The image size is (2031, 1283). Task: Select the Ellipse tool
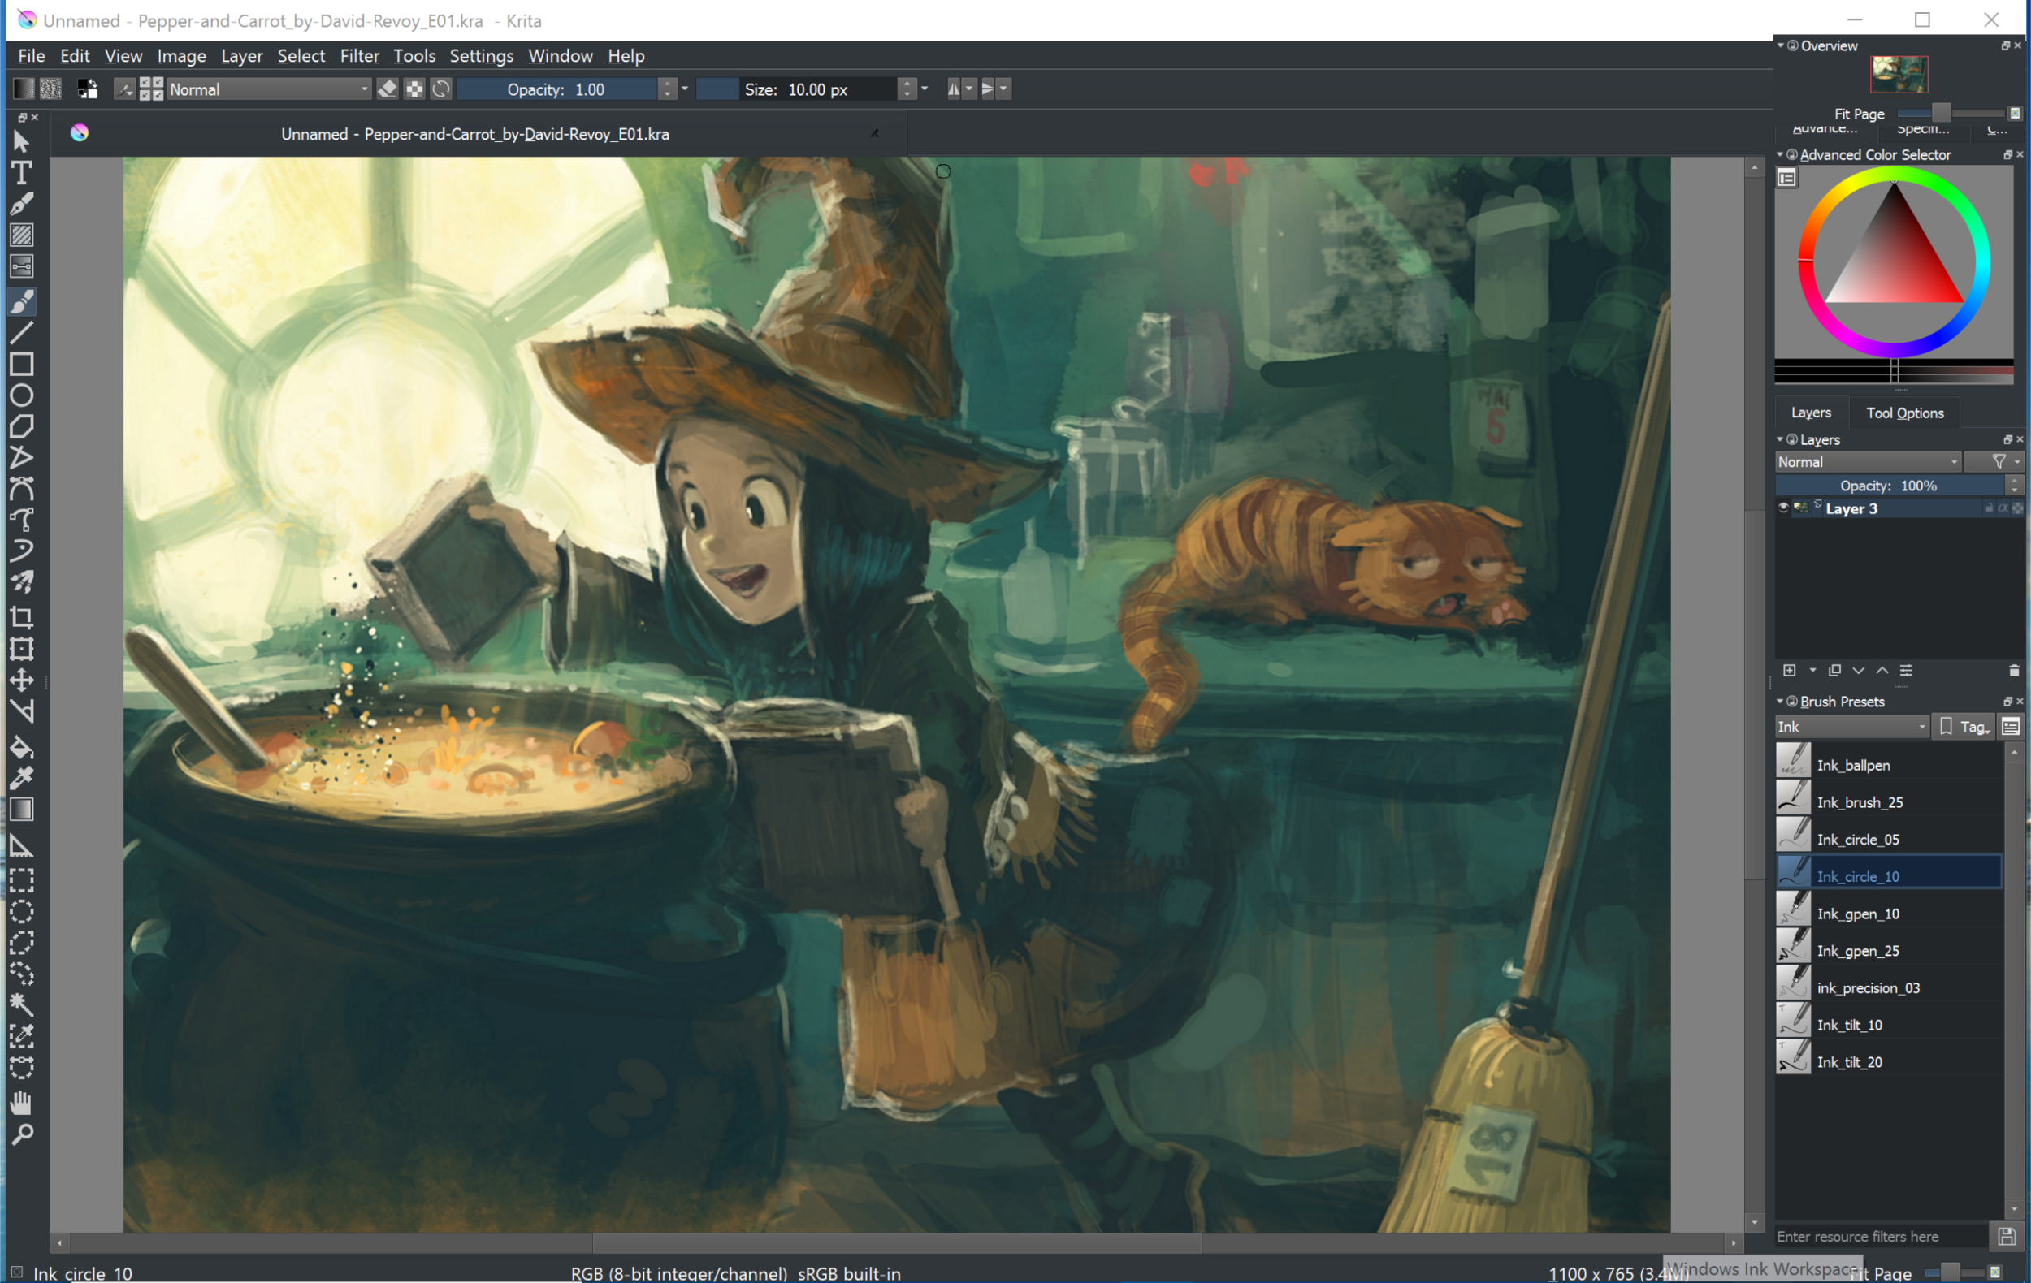point(21,395)
